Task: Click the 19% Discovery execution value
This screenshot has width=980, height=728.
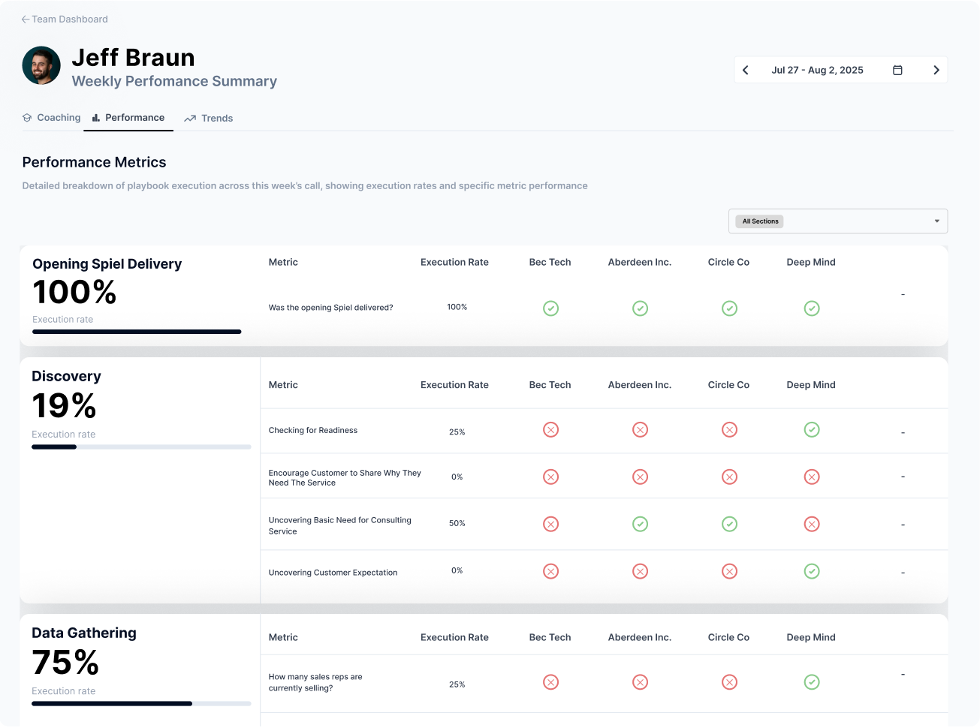Action: [x=64, y=406]
